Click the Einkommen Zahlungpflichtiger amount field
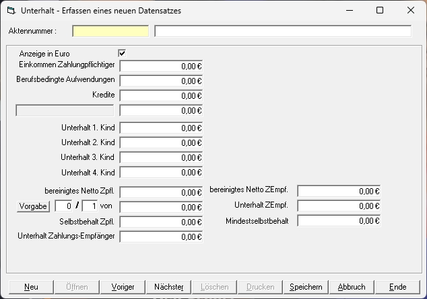The height and width of the screenshot is (299, 427). point(161,67)
